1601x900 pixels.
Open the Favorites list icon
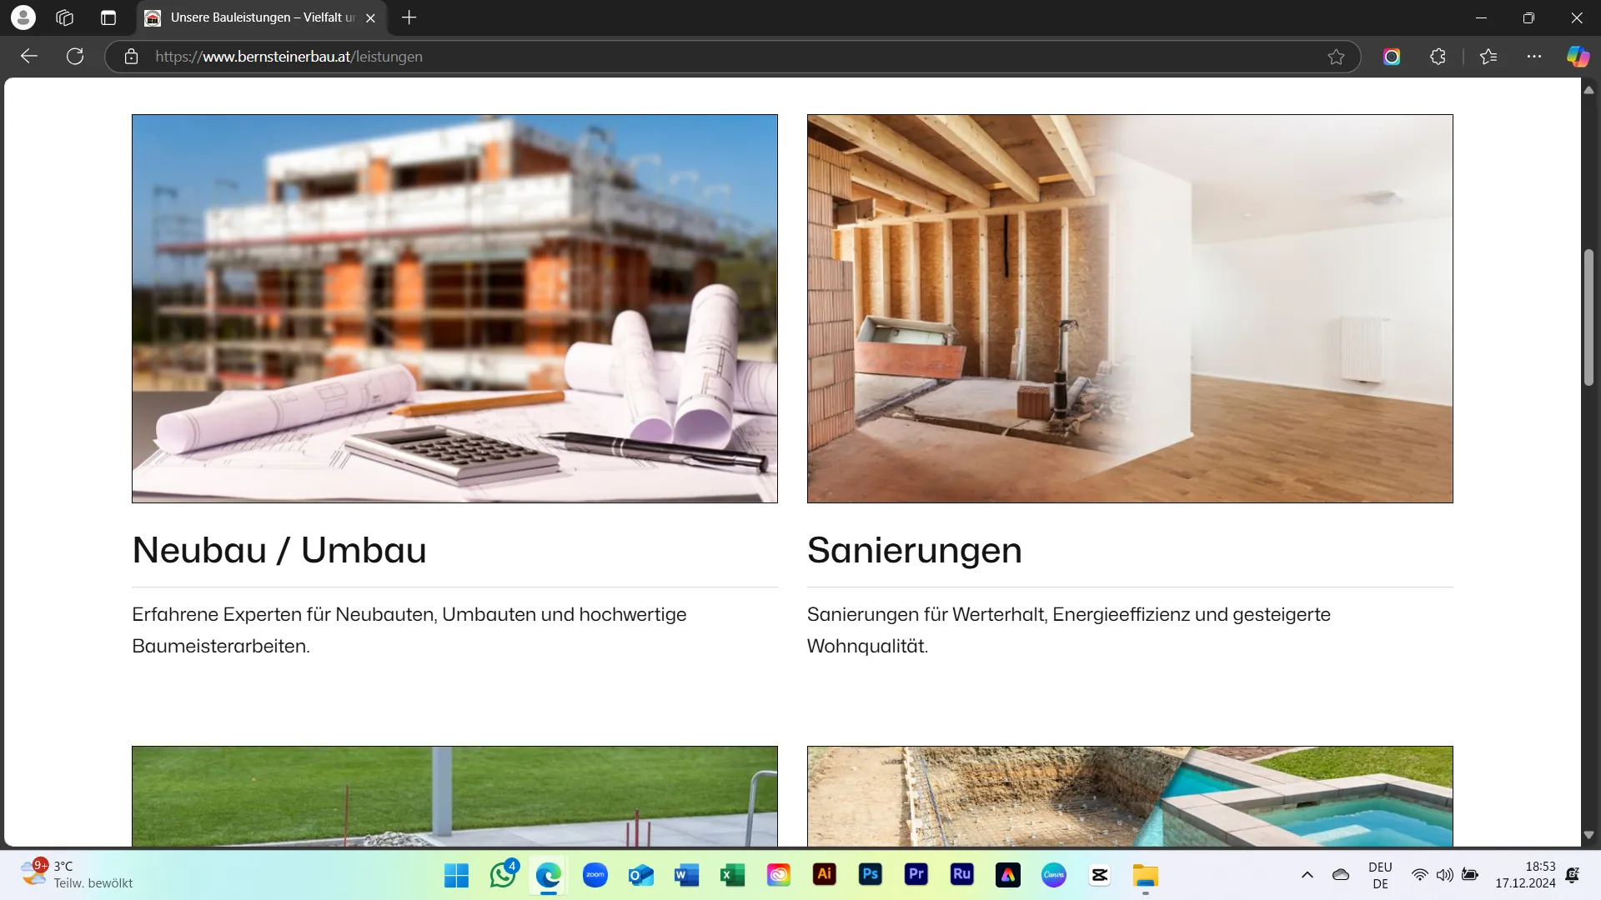(1488, 57)
